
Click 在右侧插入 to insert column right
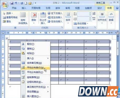click(55, 21)
